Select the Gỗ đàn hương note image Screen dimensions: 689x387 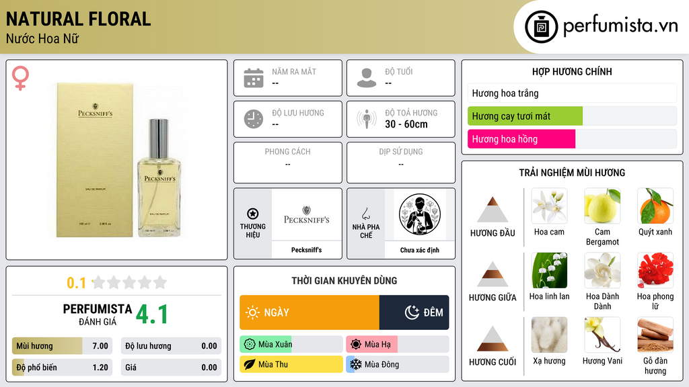coord(655,335)
